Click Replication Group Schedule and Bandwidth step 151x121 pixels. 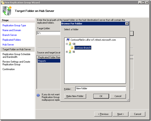pyautogui.click(x=17, y=56)
